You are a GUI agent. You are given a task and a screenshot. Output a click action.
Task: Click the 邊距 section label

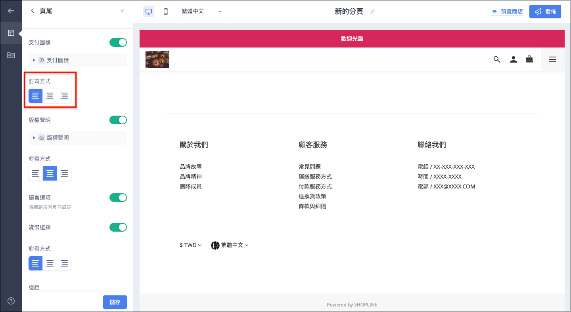point(34,287)
